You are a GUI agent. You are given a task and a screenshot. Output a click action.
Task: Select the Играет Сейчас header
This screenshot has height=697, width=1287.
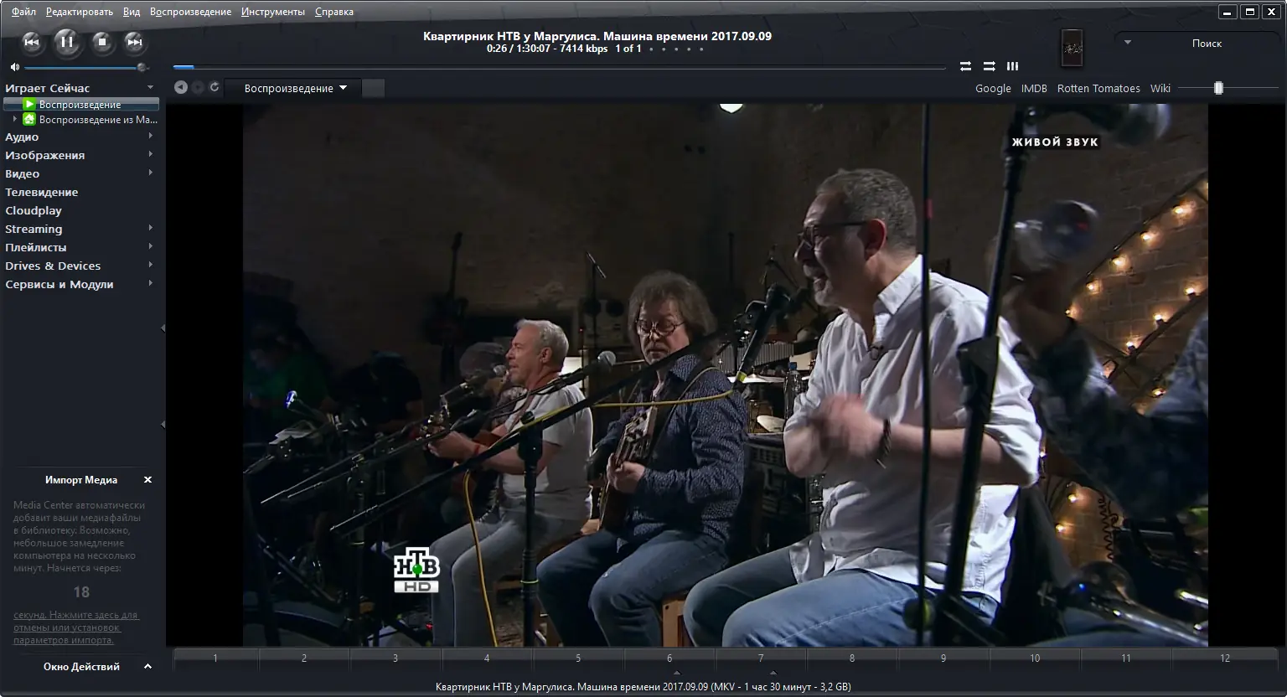(47, 88)
